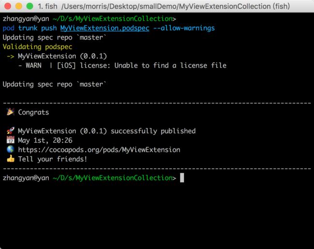Click the rocket emoji icon
The image size is (314, 249).
[x=11, y=131]
